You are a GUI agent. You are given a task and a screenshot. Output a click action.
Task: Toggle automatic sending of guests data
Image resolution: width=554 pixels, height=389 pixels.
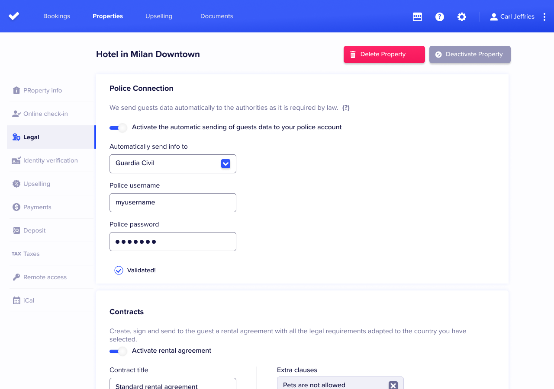point(118,128)
